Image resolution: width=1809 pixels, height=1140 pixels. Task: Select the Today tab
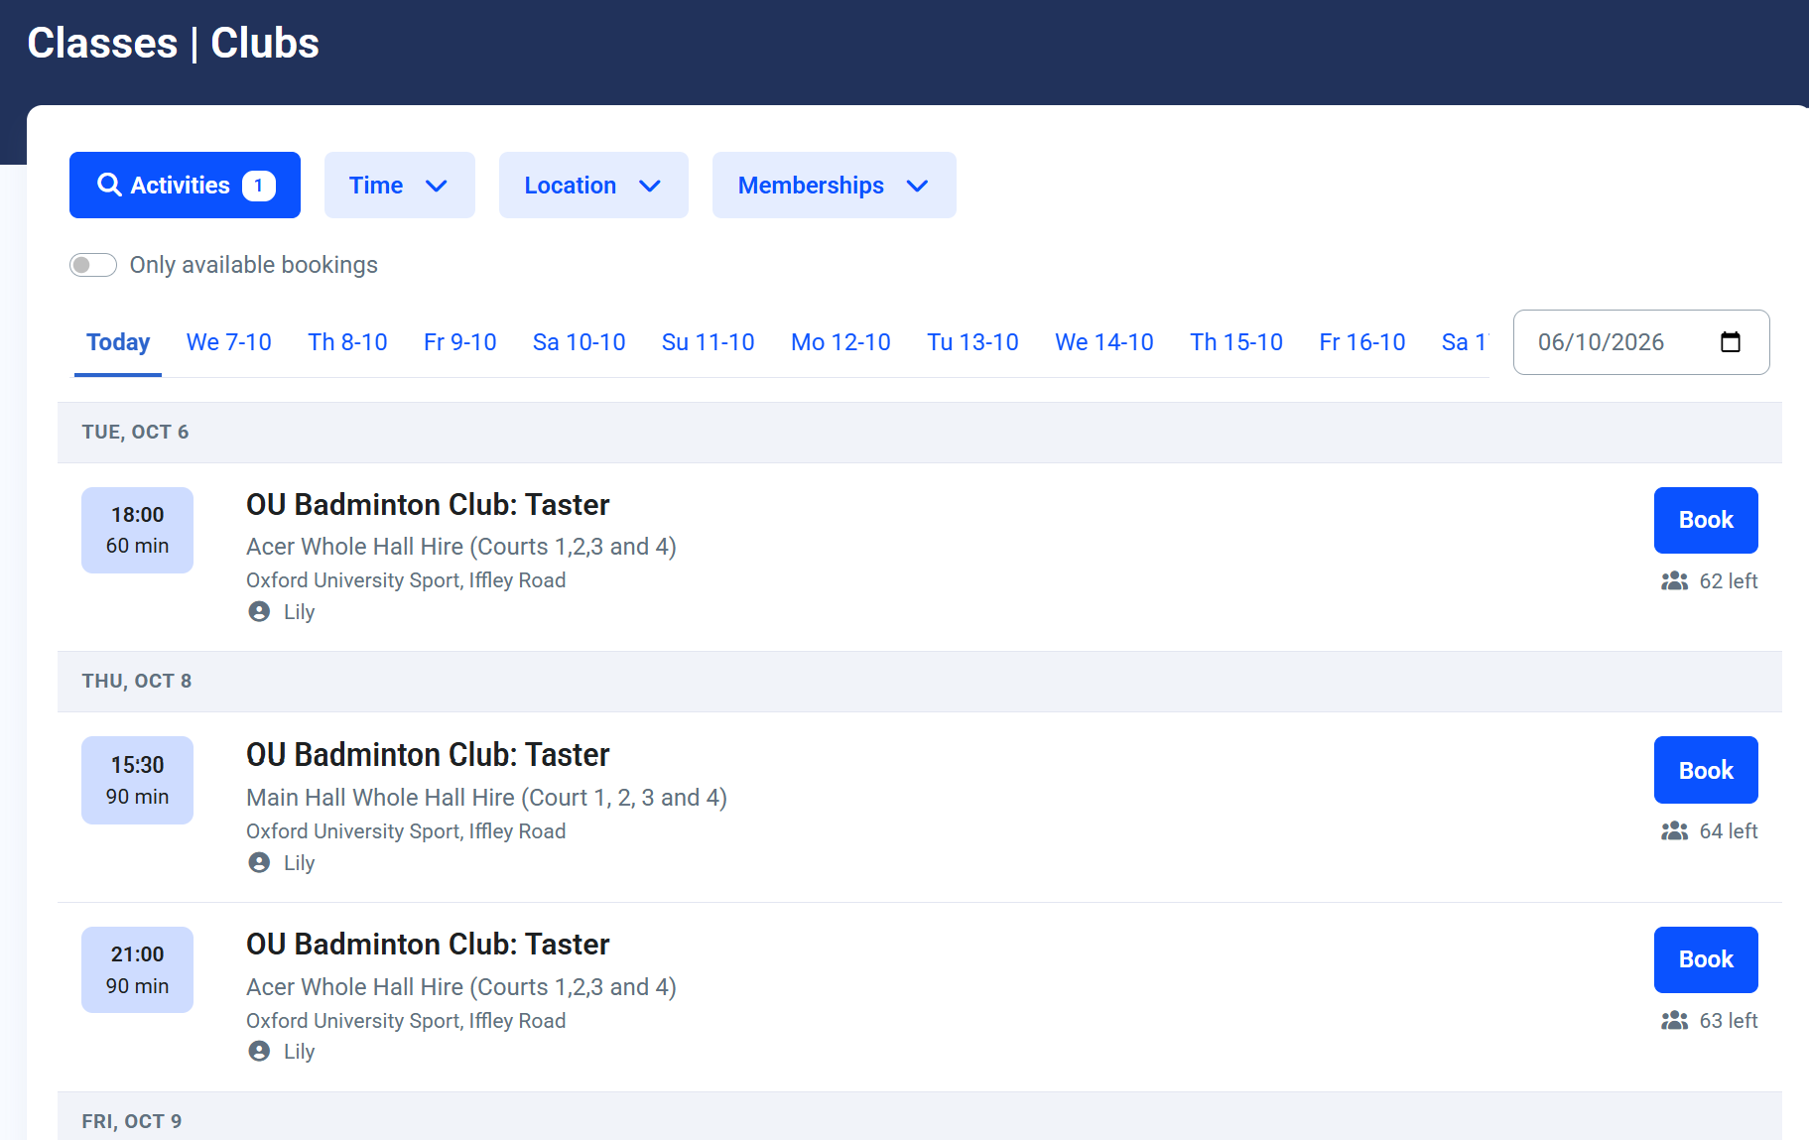pyautogui.click(x=118, y=342)
